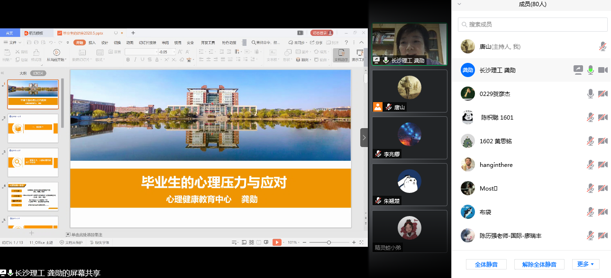611x278 pixels.
Task: Click the bold B formatting icon
Action: (x=128, y=60)
